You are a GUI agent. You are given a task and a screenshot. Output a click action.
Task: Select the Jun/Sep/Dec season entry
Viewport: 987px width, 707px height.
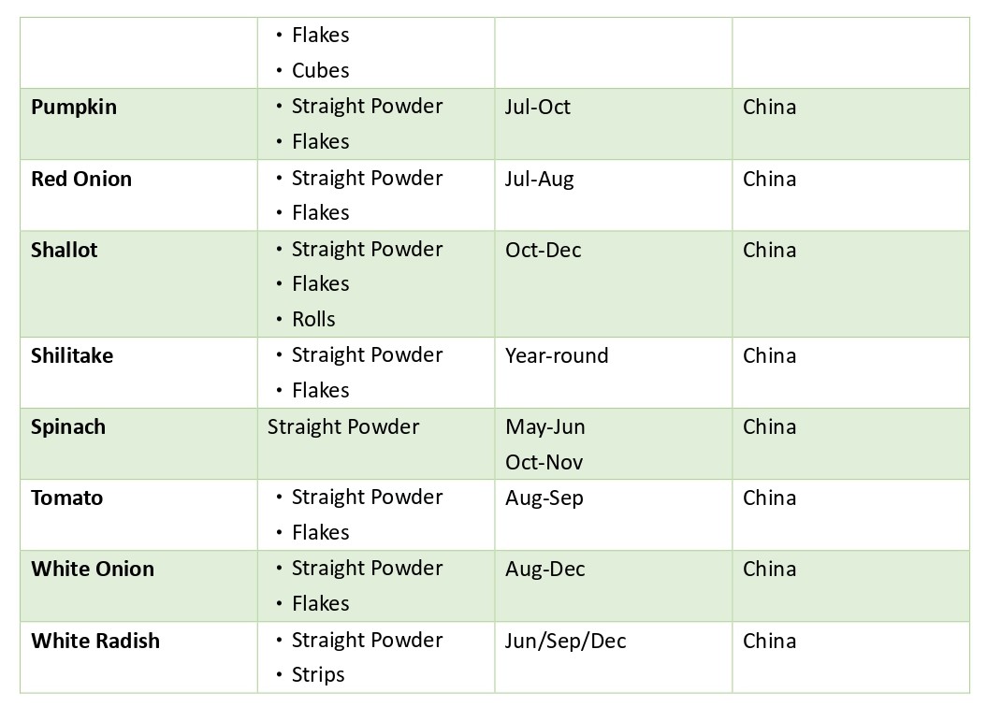point(565,641)
